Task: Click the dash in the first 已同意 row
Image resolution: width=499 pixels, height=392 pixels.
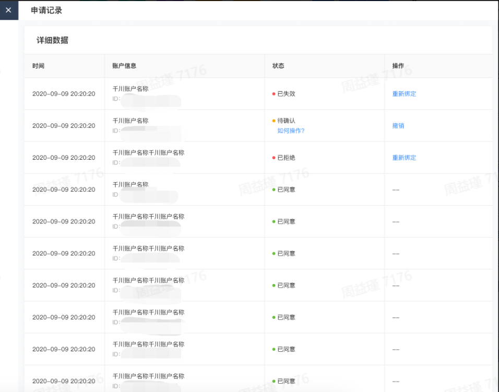Action: pyautogui.click(x=396, y=189)
